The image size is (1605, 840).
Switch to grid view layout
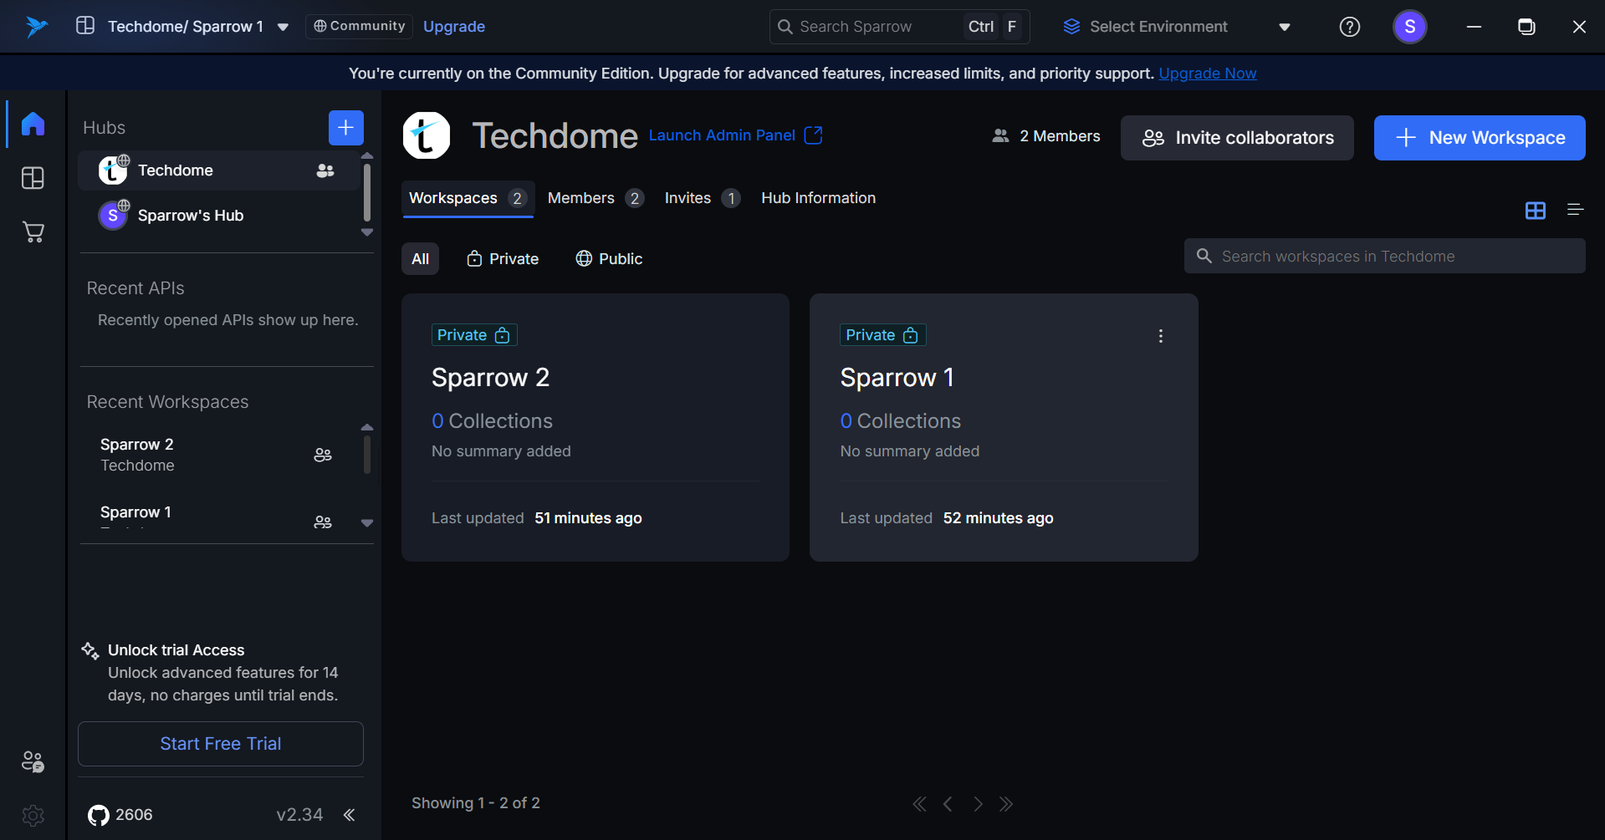point(1535,211)
